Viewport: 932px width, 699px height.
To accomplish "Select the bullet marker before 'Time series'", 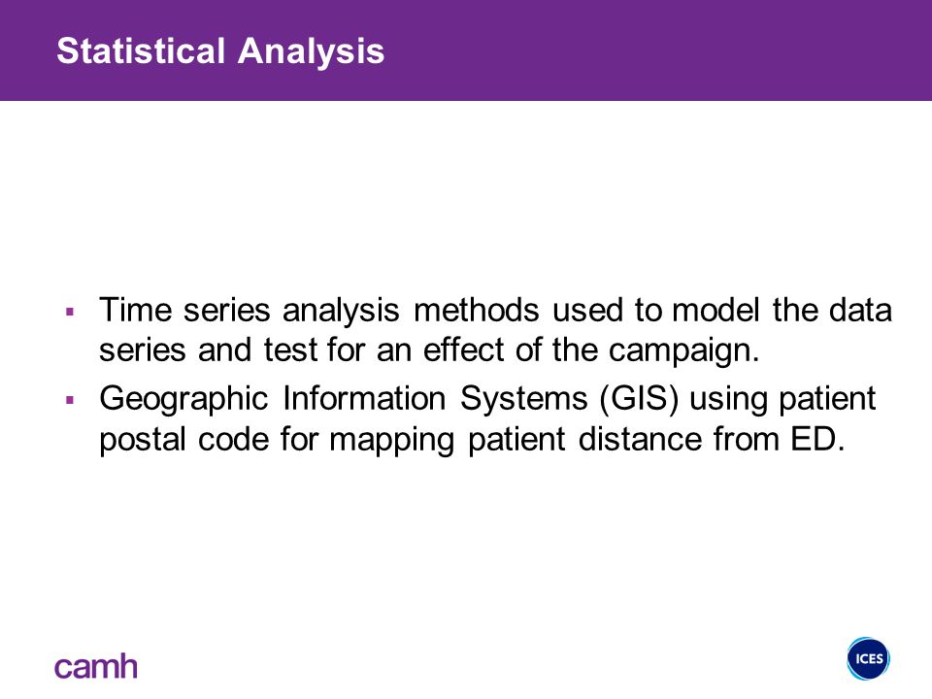I will (70, 312).
